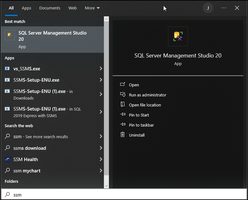Click the Open file location icon
Screen dimensions: 248x200
point(123,105)
